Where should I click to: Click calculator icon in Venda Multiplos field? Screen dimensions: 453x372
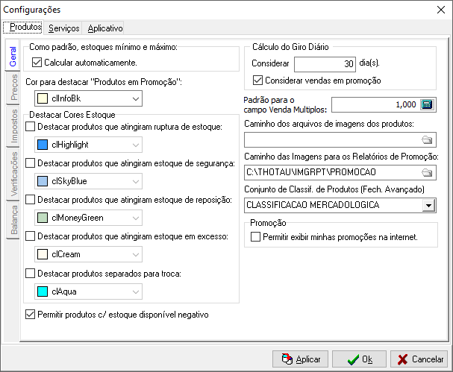[427, 104]
